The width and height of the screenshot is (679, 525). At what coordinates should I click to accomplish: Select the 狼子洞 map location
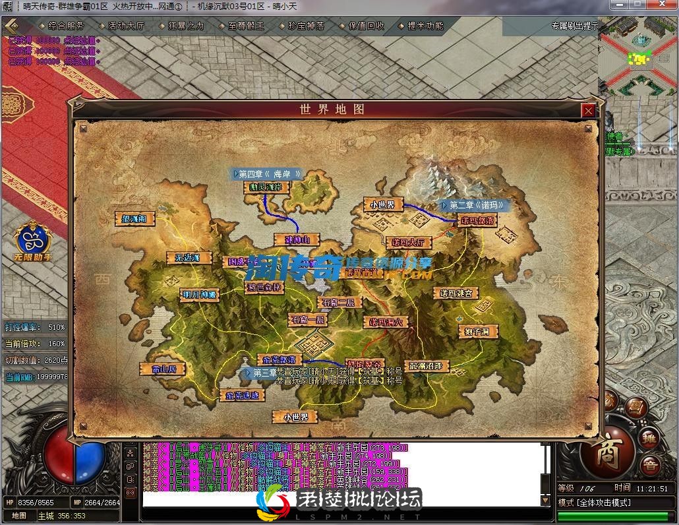[478, 332]
